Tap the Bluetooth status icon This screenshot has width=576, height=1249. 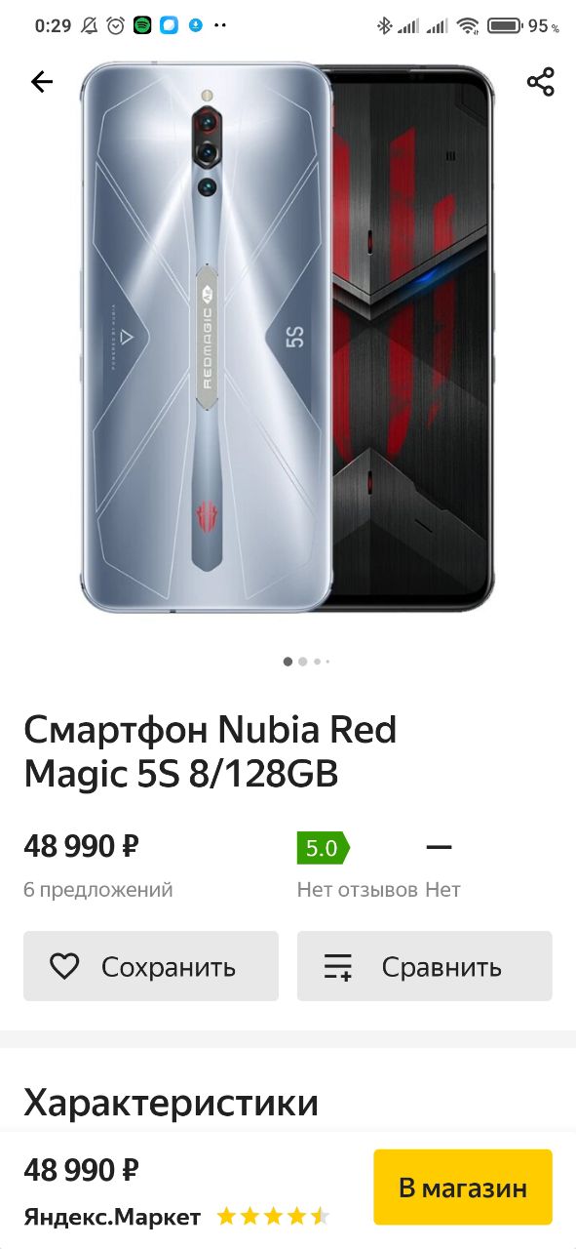pyautogui.click(x=384, y=25)
